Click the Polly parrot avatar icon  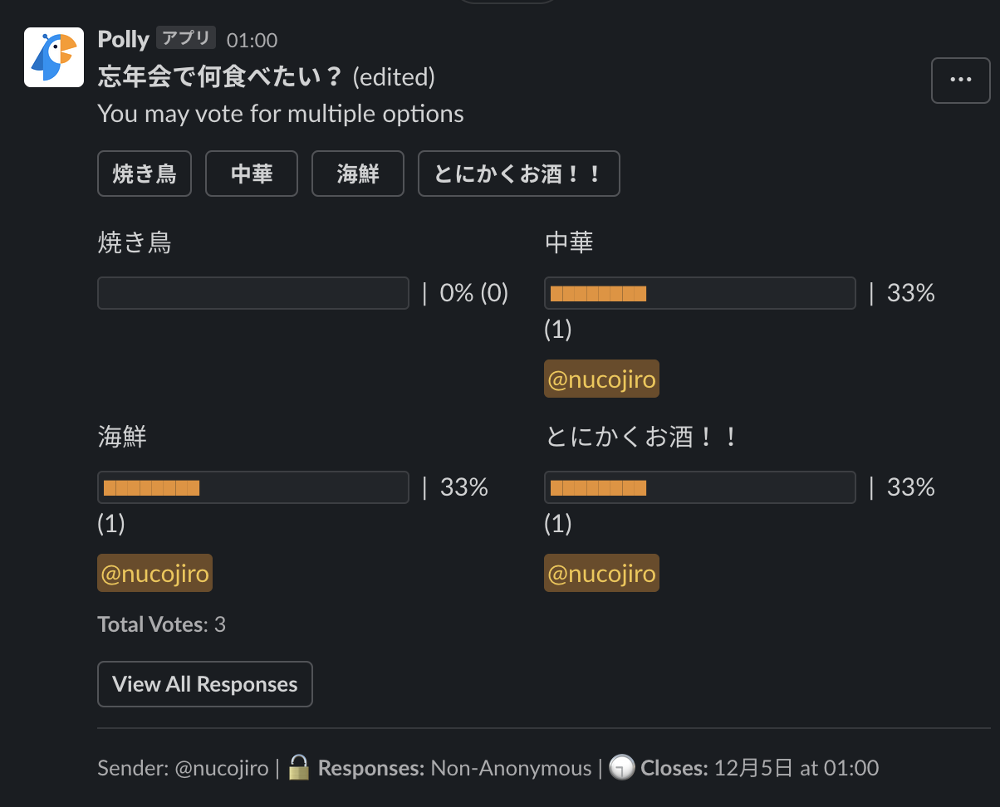(x=54, y=57)
